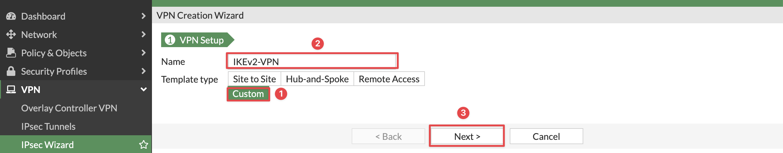This screenshot has width=783, height=153.
Task: Focus the VPN Name input field
Action: coord(312,61)
